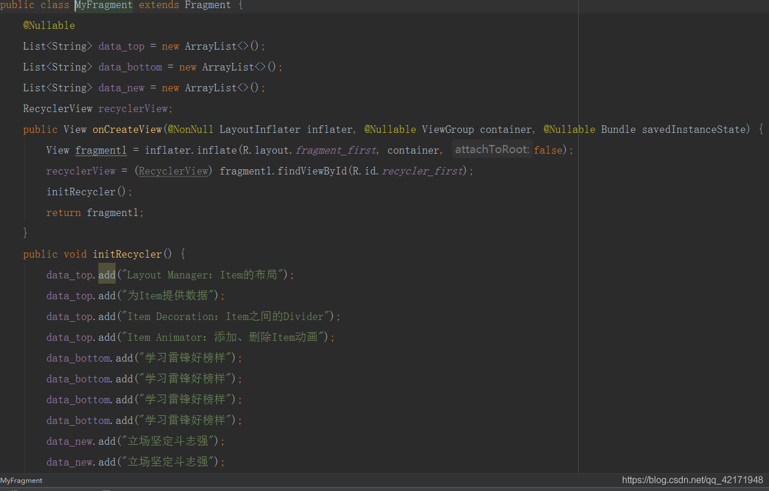This screenshot has height=491, width=769.
Task: Click the MyFragment breadcrumb in the bottom bar
Action: (x=21, y=481)
